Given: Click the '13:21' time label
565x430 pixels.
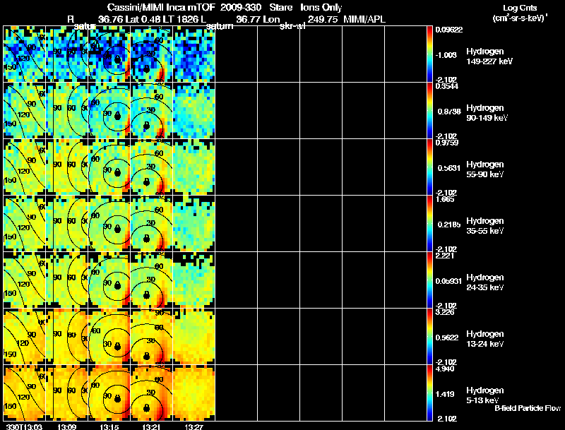Looking at the screenshot, I should point(151,426).
